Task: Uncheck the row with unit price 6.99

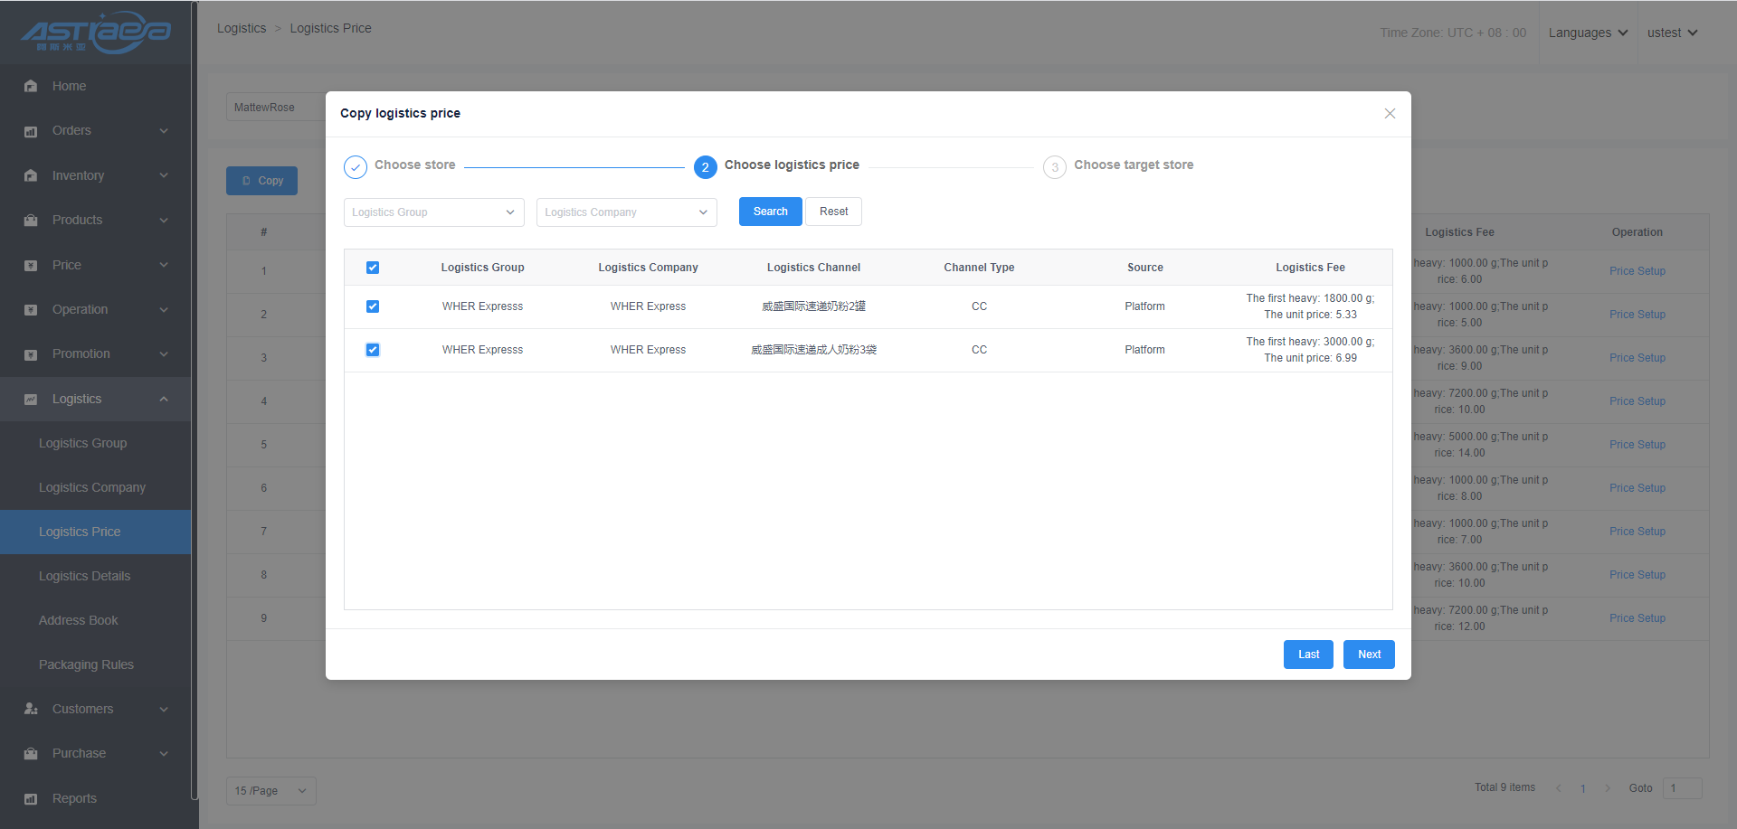Action: 373,350
